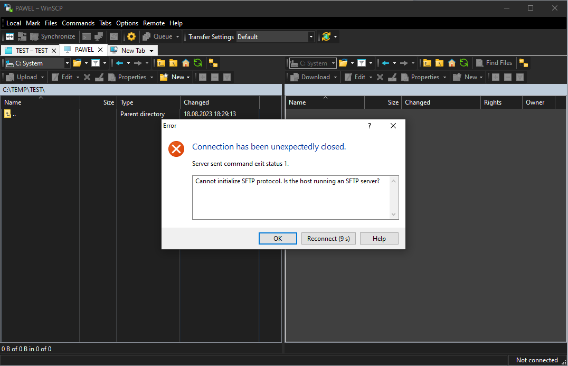Close the Error dialog
Screen dimensions: 568x366
(x=393, y=126)
